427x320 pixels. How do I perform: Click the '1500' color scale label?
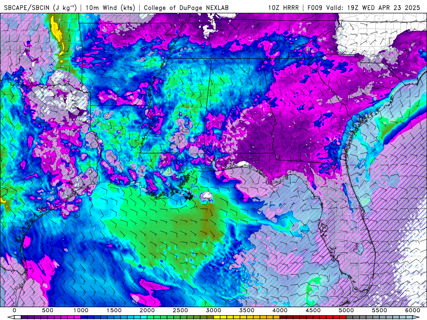click(x=114, y=310)
